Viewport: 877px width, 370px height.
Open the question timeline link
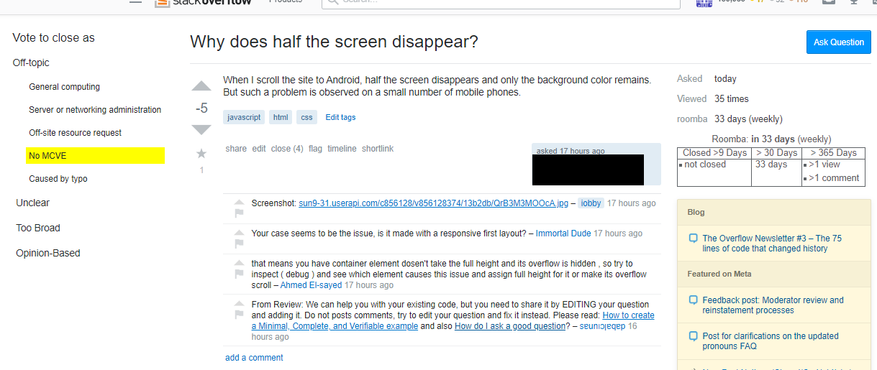coord(342,149)
